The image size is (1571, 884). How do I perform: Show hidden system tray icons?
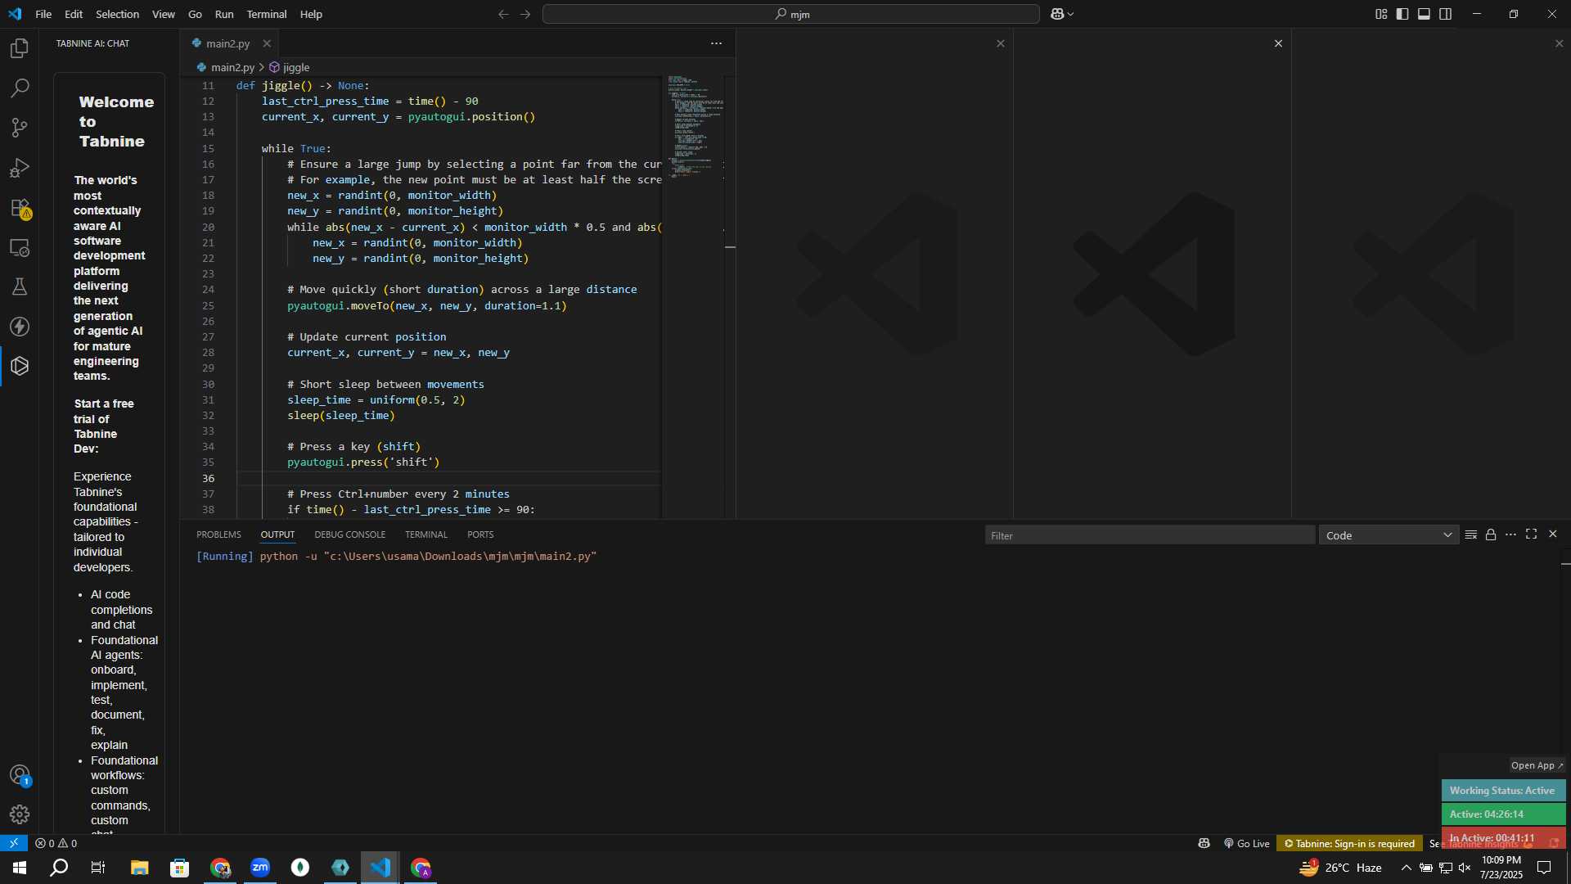click(x=1406, y=868)
